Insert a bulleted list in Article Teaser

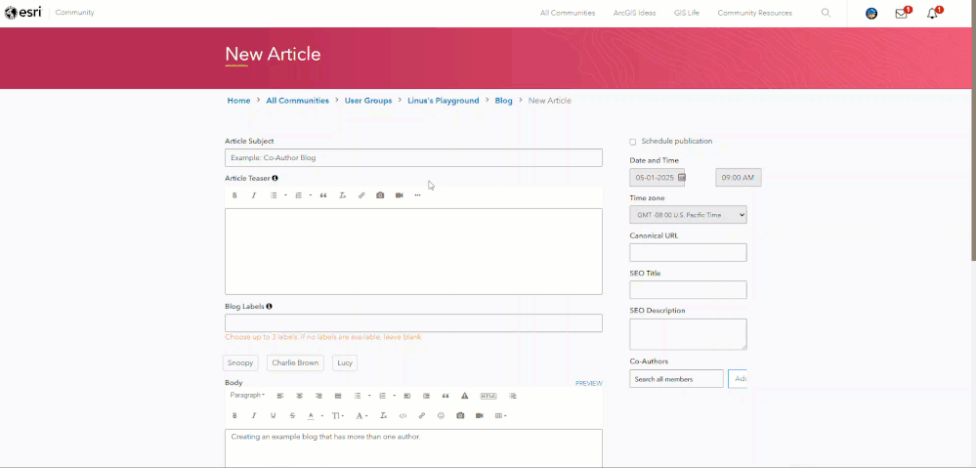point(274,195)
